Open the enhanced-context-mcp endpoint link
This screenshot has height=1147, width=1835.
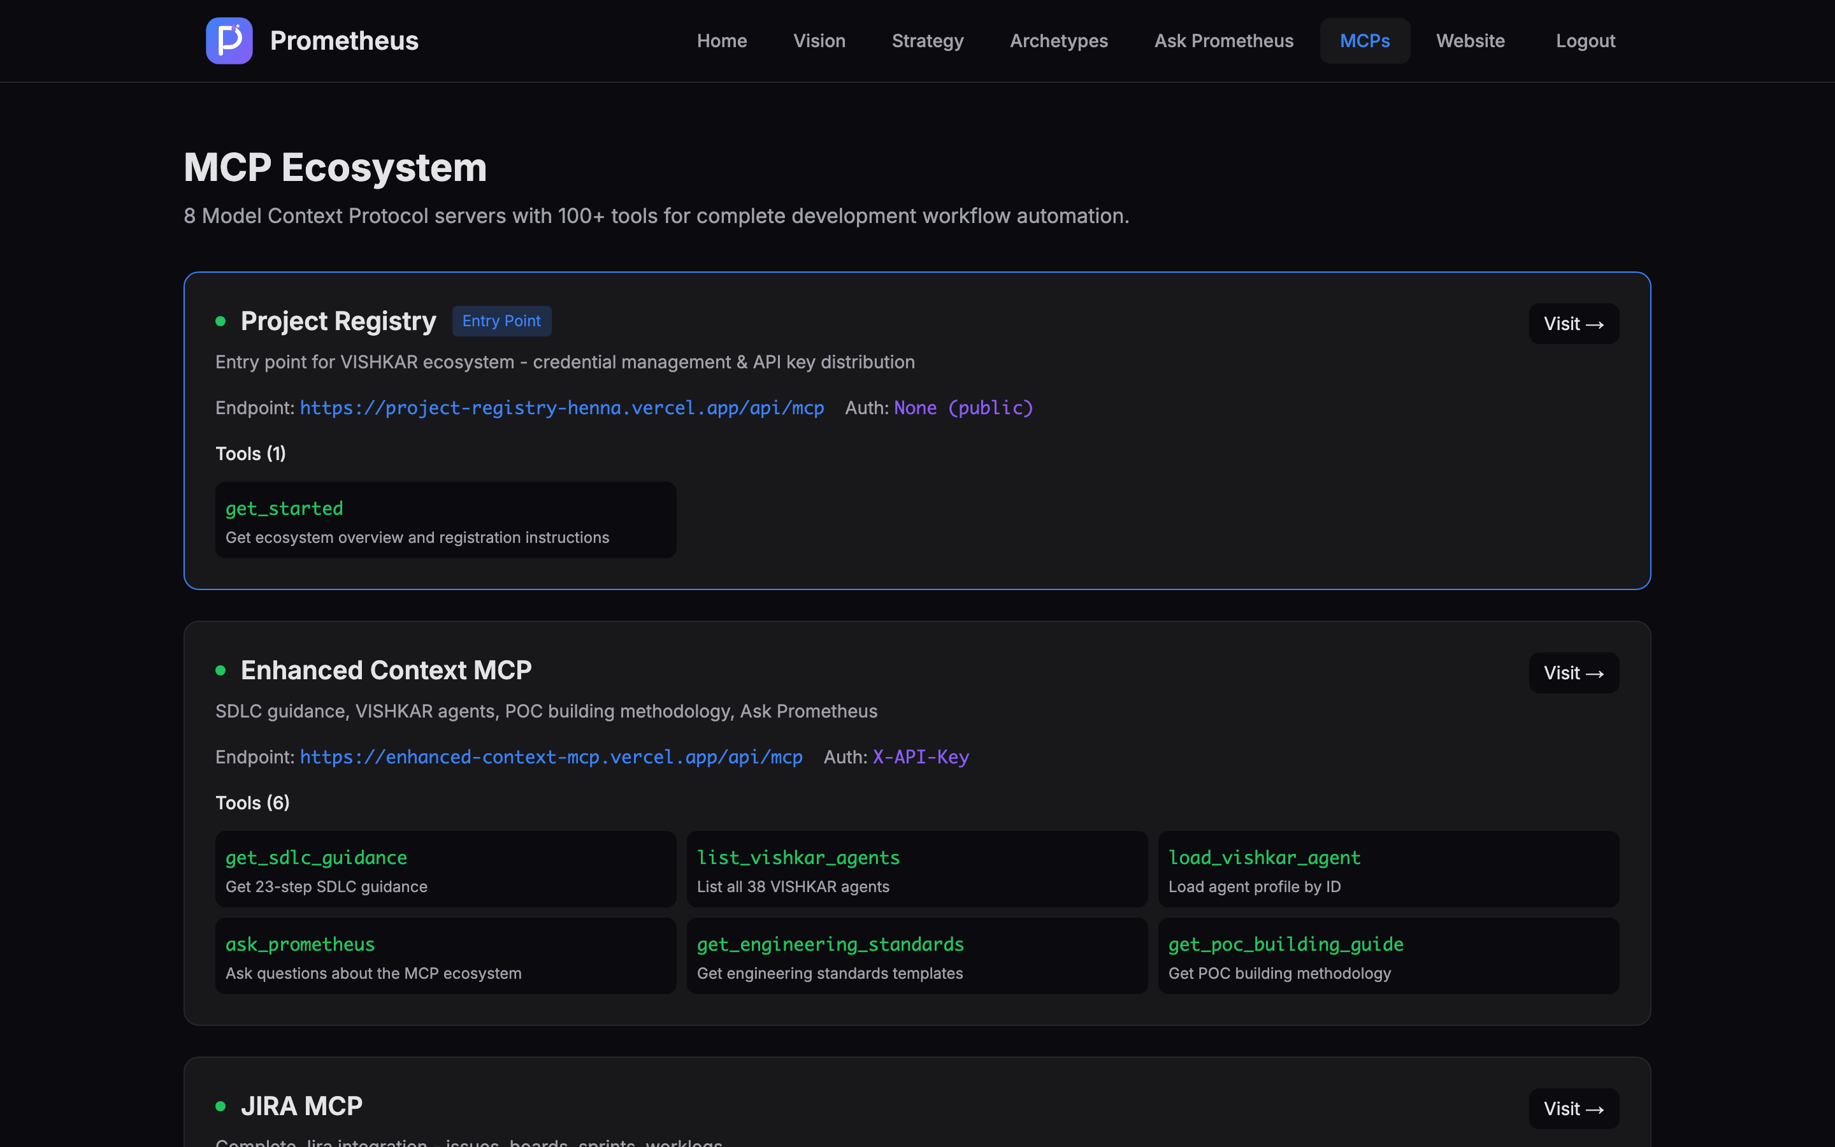click(x=550, y=756)
